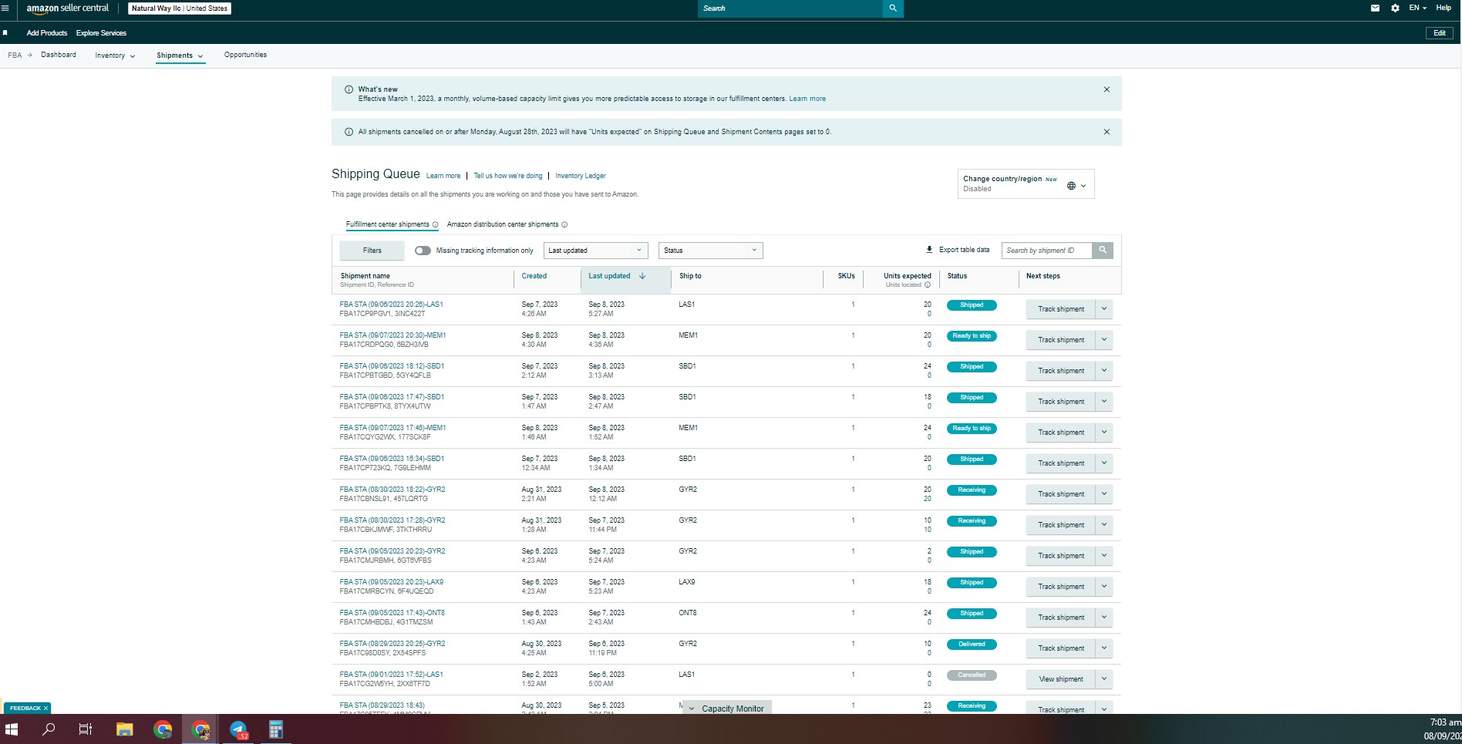Open the Last updated sort dropdown
1462x744 pixels.
click(595, 251)
